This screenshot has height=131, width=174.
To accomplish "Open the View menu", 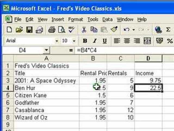I will pos(43,20).
